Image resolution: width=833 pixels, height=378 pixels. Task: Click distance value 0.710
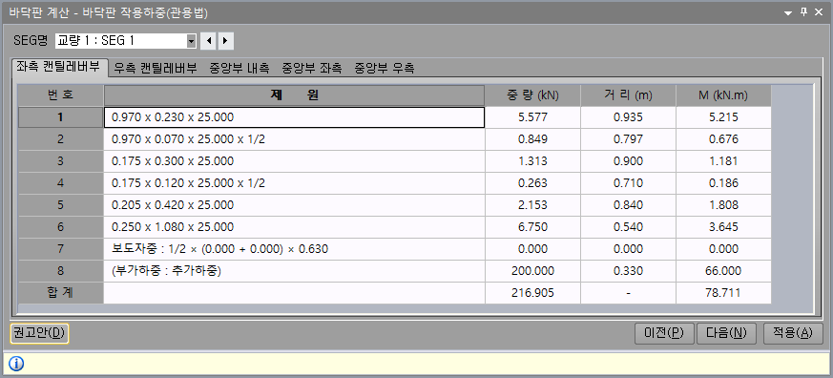coord(628,183)
